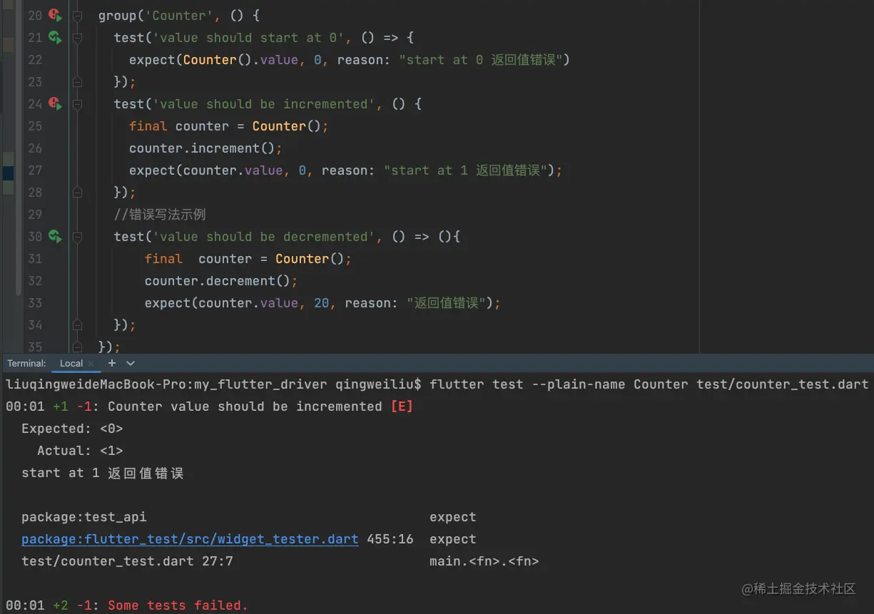874x614 pixels.
Task: Click 'main.<fn>.<fn>' in the stack trace
Action: click(484, 561)
